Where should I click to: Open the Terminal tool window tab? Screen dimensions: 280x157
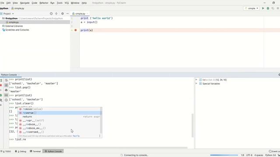(x=35, y=151)
